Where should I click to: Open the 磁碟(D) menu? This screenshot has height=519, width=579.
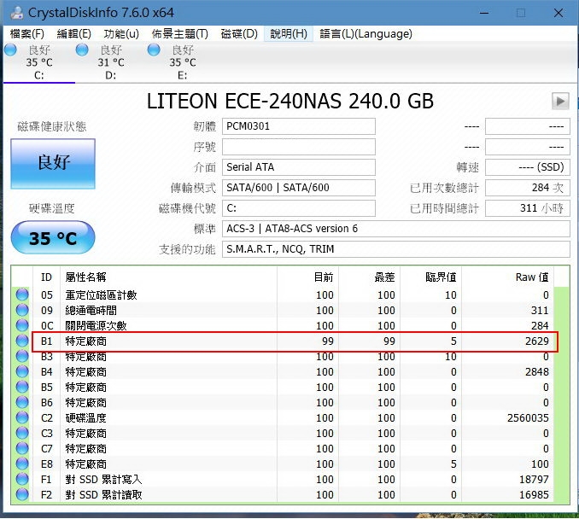click(239, 34)
